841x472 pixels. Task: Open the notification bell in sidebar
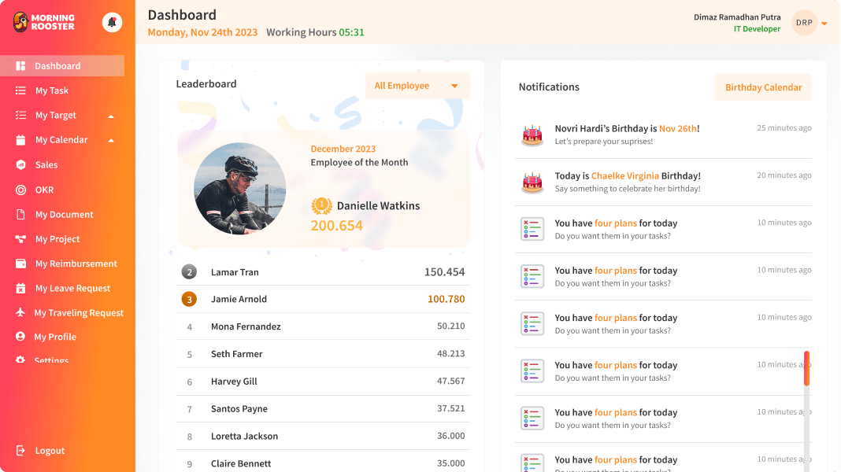pos(112,23)
